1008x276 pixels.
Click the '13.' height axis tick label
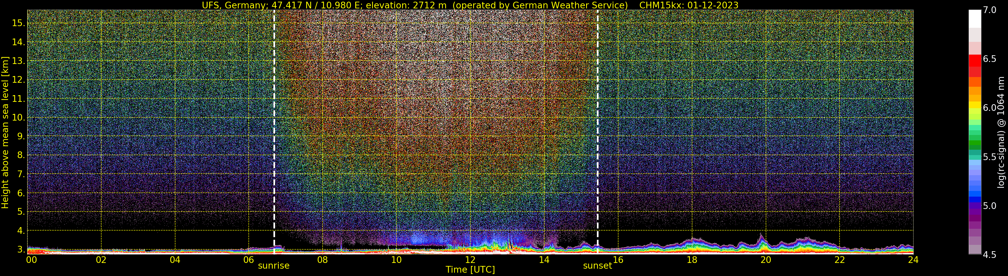tap(19, 61)
